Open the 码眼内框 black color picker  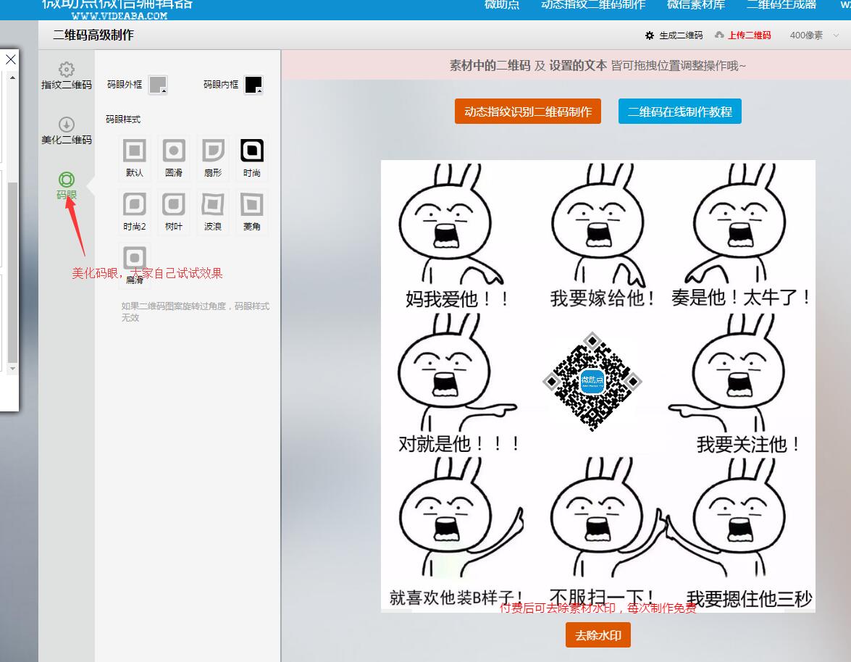click(x=253, y=85)
